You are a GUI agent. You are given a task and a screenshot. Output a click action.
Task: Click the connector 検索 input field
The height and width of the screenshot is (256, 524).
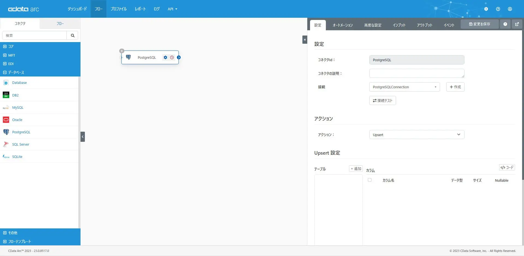click(x=34, y=36)
